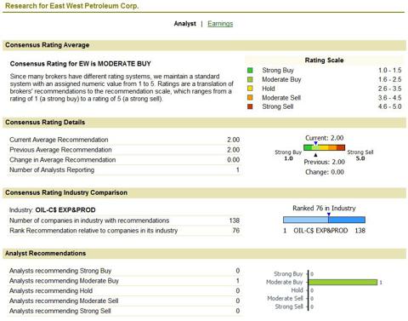Click the 'Strong Buy' bar chart label

(288, 274)
